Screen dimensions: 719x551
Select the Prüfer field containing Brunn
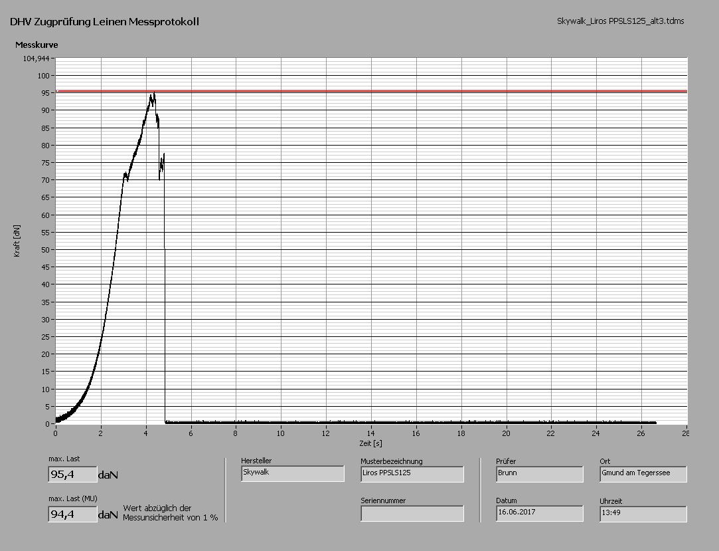540,474
